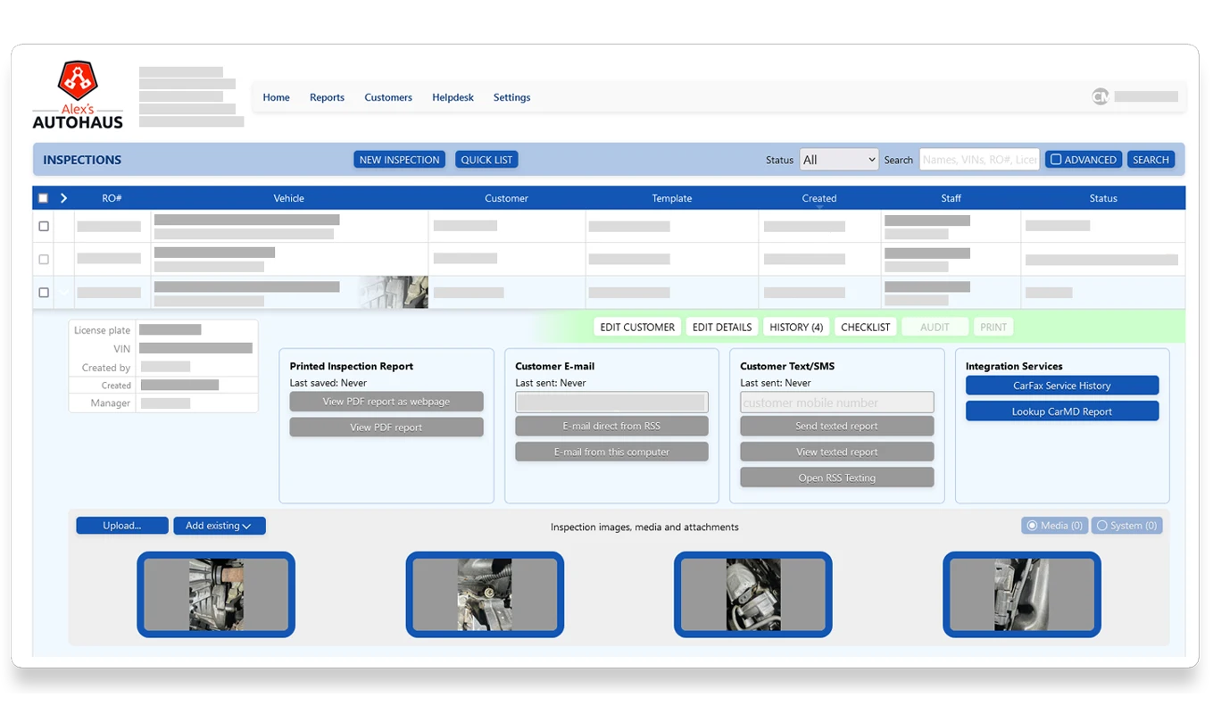Click the Lookup CarMD Report icon button

coord(1061,411)
